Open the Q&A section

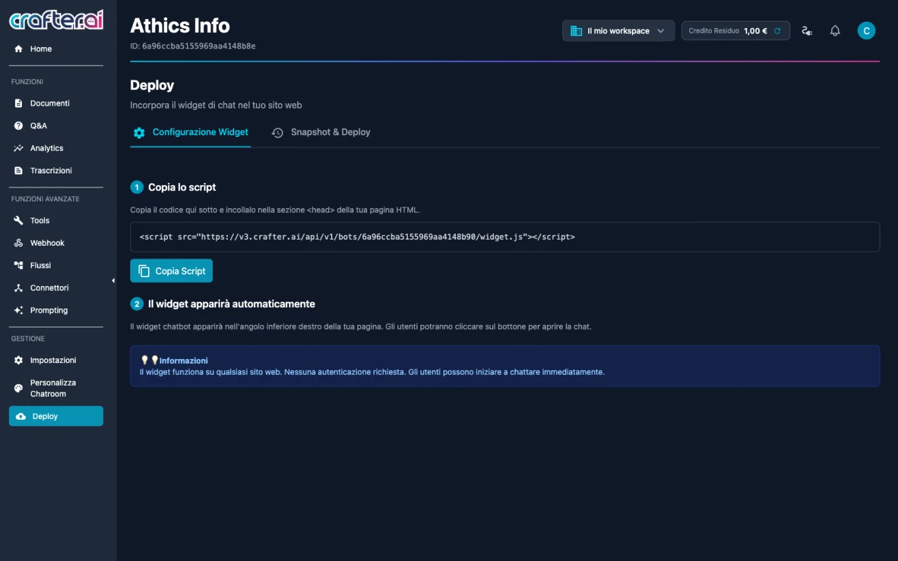56,126
